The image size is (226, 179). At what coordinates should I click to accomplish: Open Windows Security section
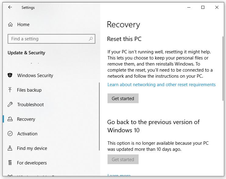coord(35,75)
